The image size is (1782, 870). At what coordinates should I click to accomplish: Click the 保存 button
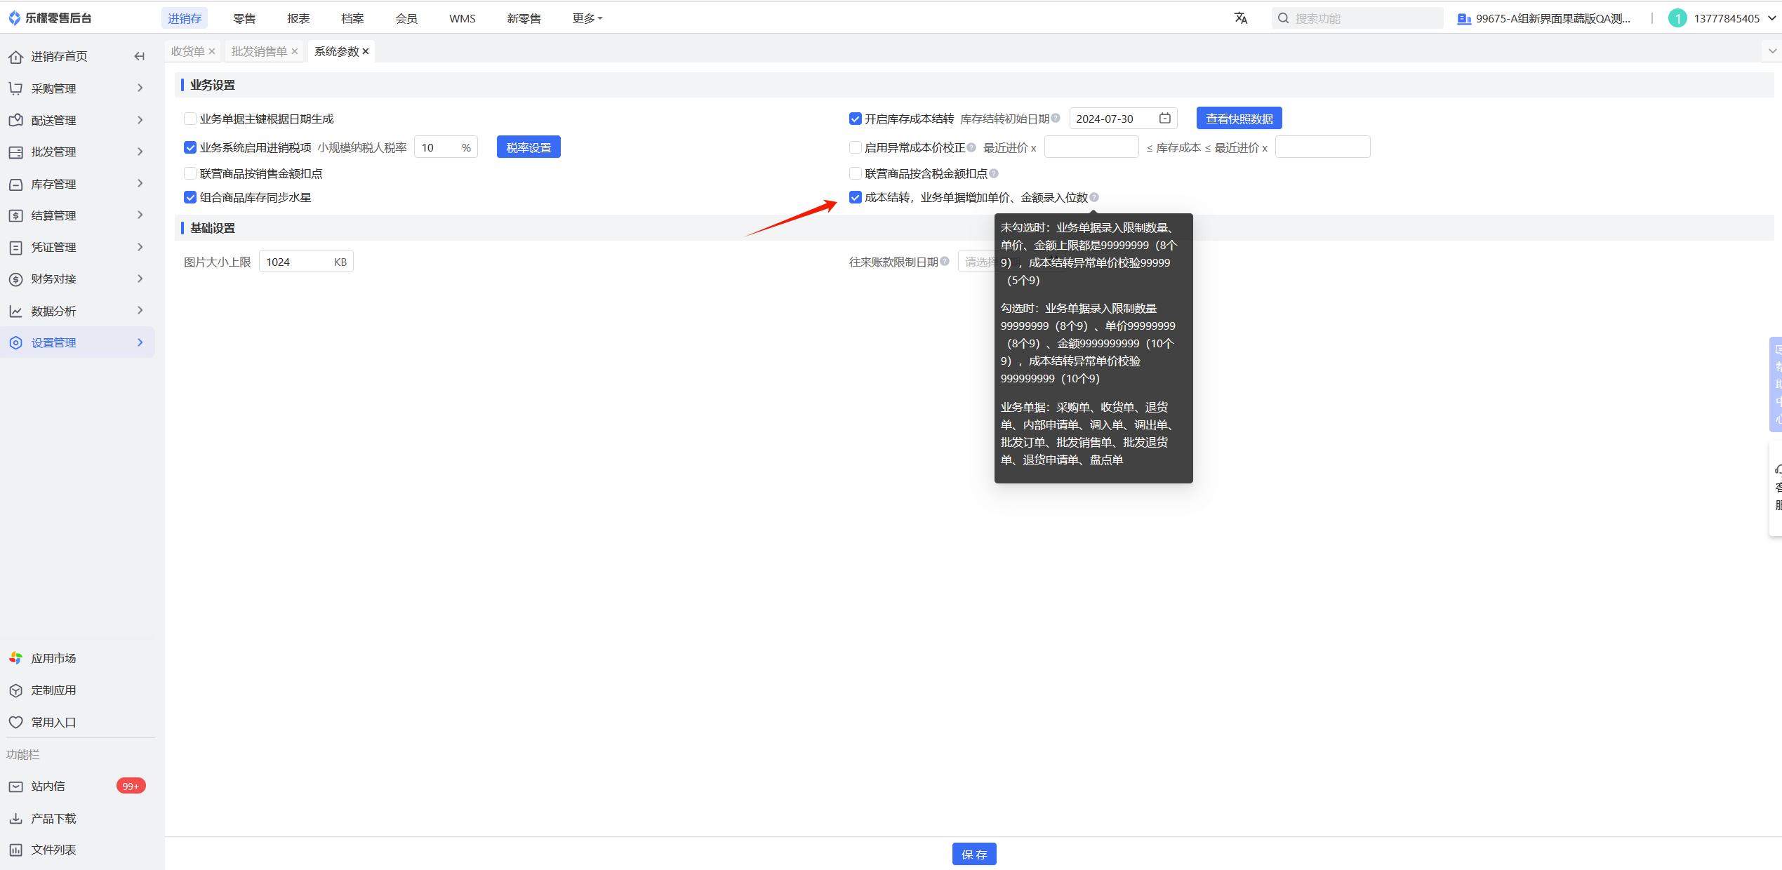[x=974, y=854]
